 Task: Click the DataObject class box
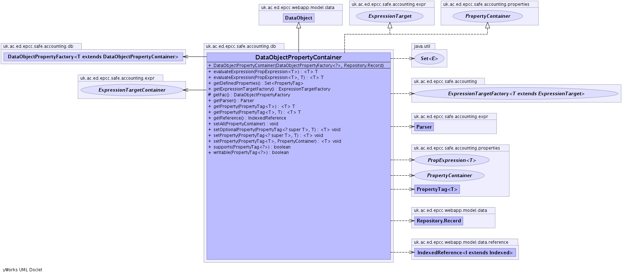[x=299, y=18]
